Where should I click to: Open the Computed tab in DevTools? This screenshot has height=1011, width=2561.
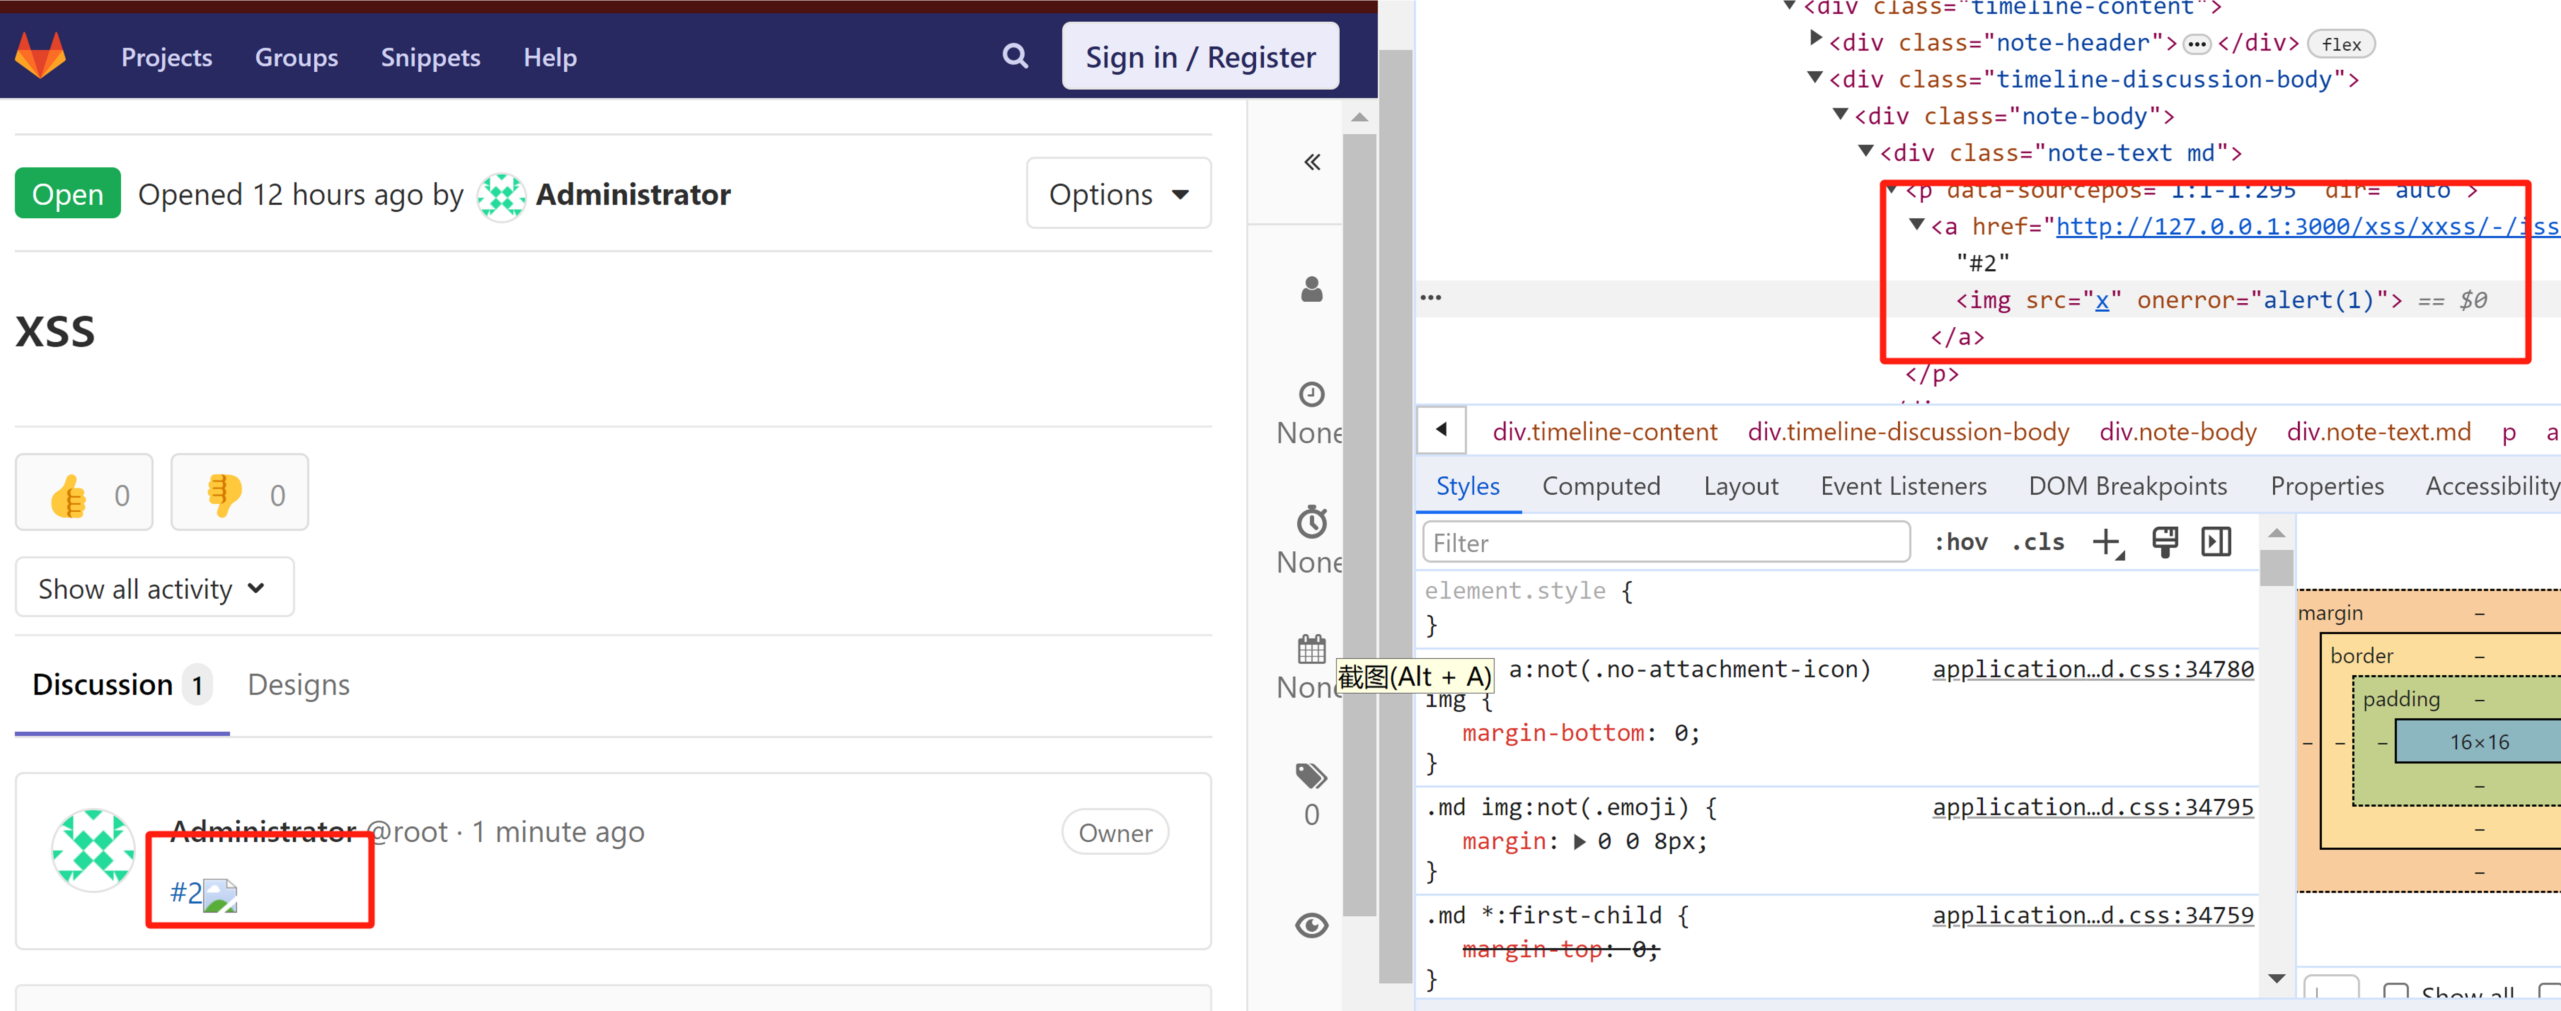1601,486
